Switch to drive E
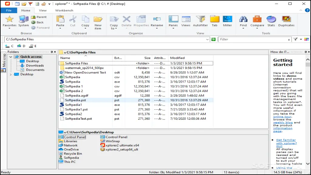311x175 pixels. tap(33, 46)
